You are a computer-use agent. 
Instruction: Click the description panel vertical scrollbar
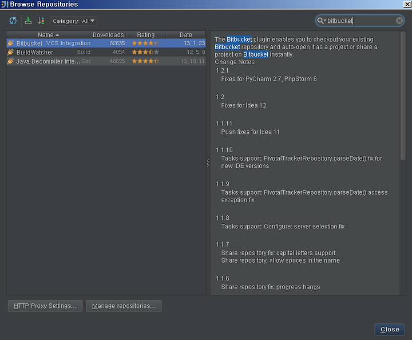tap(403, 96)
